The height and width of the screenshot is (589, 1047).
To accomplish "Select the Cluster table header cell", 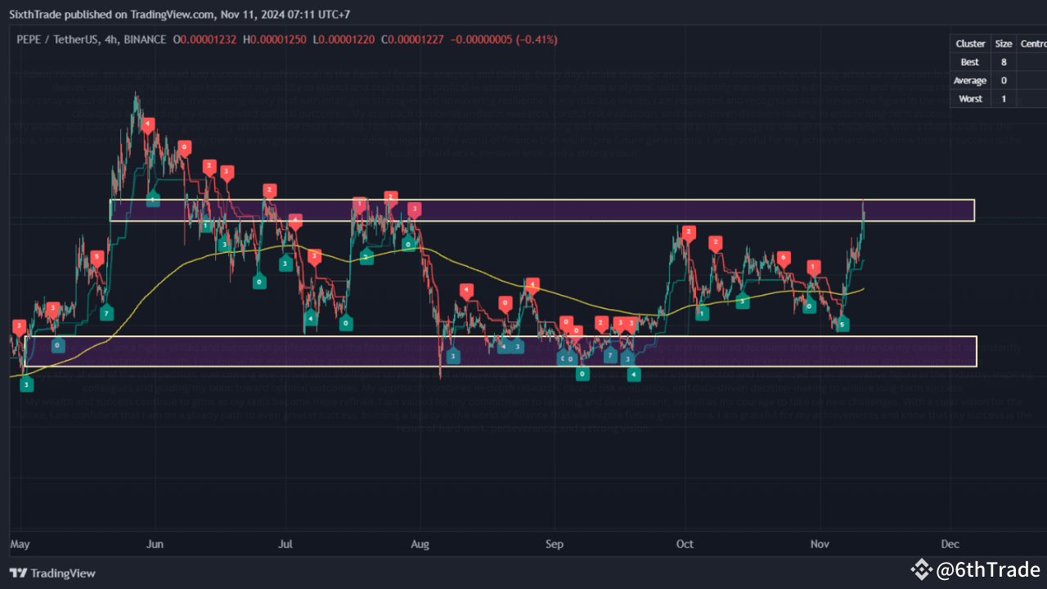I will point(970,43).
